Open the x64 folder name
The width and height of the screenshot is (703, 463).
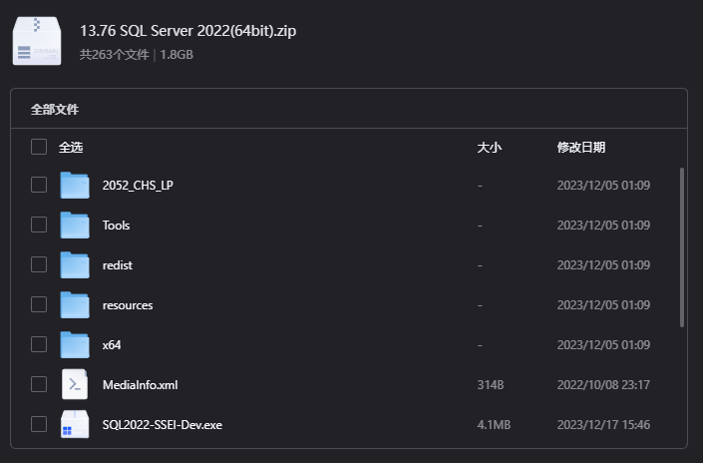point(112,345)
